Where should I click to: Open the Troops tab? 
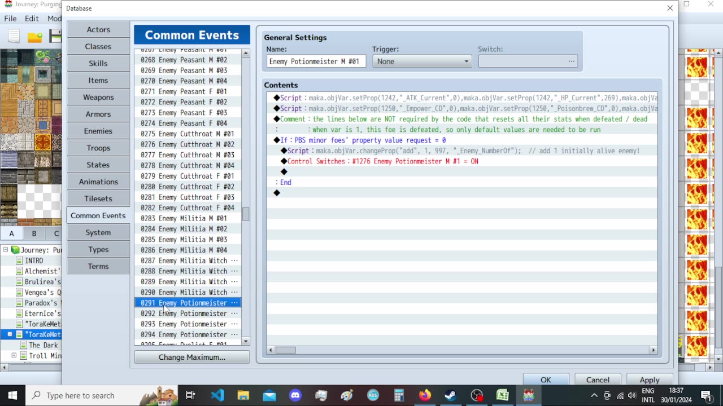[x=98, y=148]
